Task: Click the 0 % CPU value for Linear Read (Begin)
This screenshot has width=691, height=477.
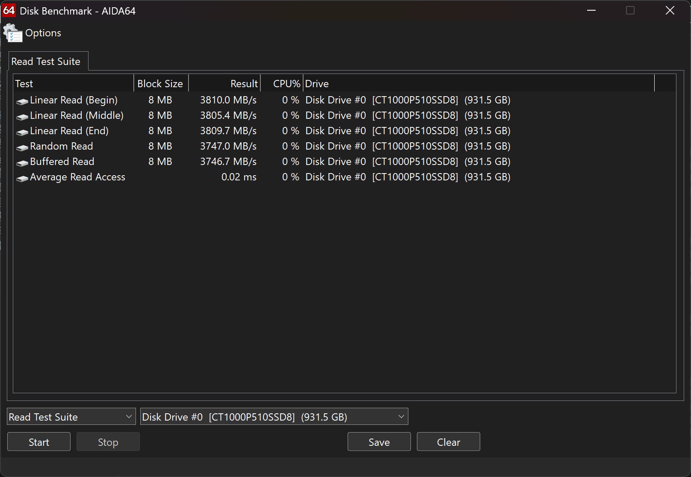Action: point(291,100)
